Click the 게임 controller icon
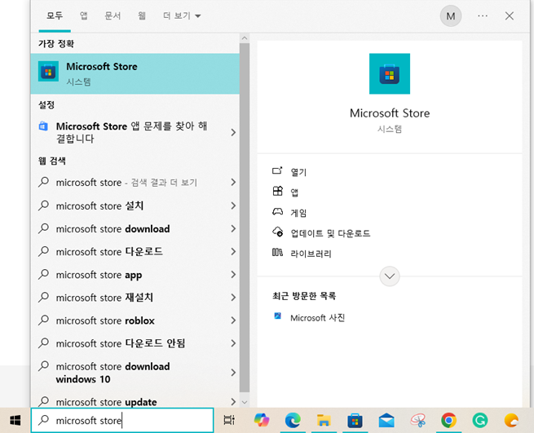 [277, 211]
